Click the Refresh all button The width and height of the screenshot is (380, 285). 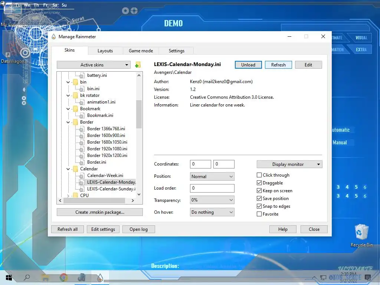tap(68, 229)
